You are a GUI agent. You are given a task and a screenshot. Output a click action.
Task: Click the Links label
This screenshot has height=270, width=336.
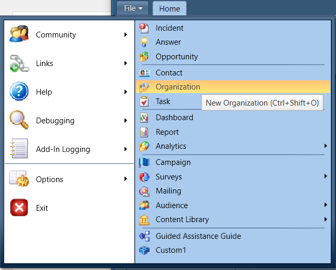pos(44,63)
